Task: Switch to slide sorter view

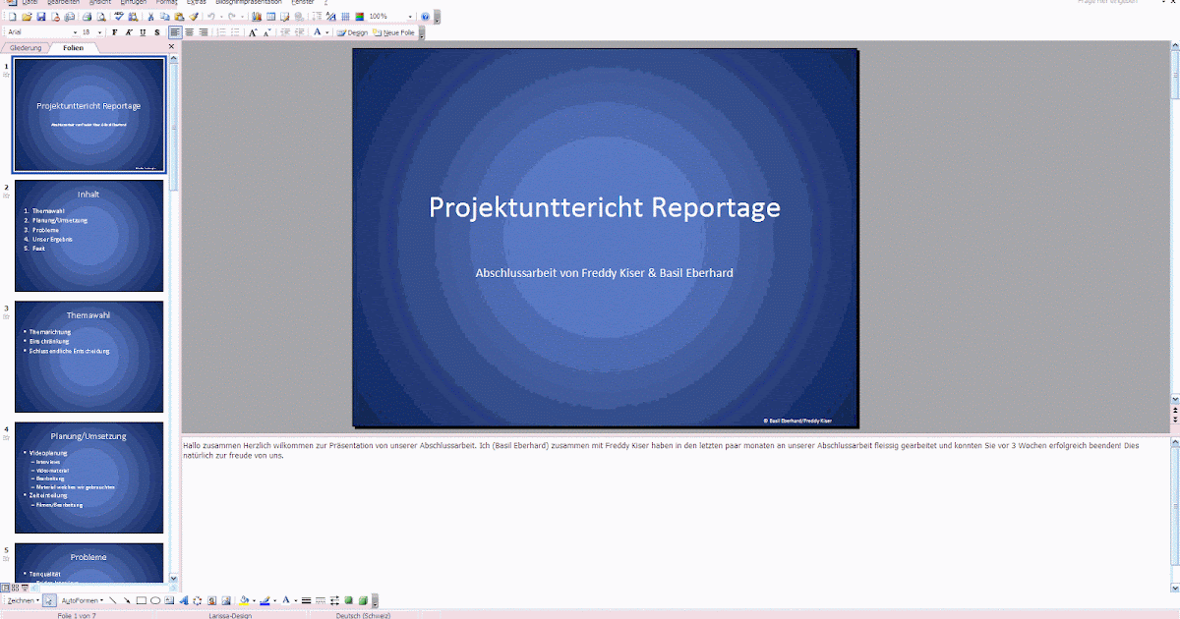Action: click(15, 587)
